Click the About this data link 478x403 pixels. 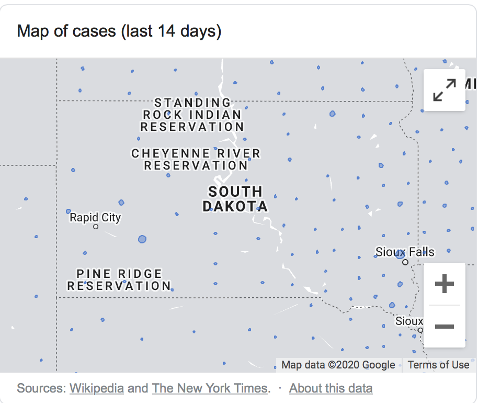(331, 388)
